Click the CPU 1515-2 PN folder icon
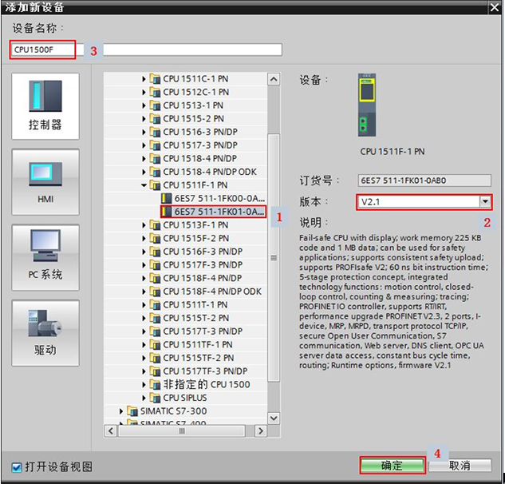Screen dimensions: 505x484 (155, 119)
